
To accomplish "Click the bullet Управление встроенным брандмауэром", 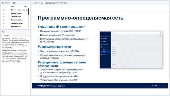I will point(61,71).
